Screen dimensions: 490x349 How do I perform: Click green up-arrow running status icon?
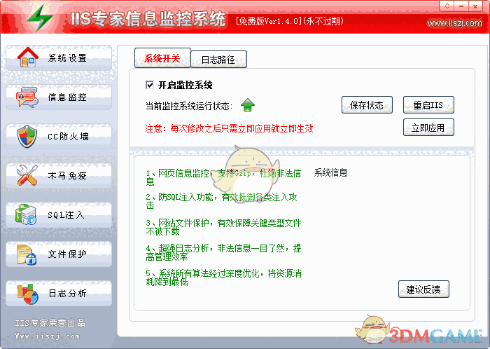tap(248, 105)
